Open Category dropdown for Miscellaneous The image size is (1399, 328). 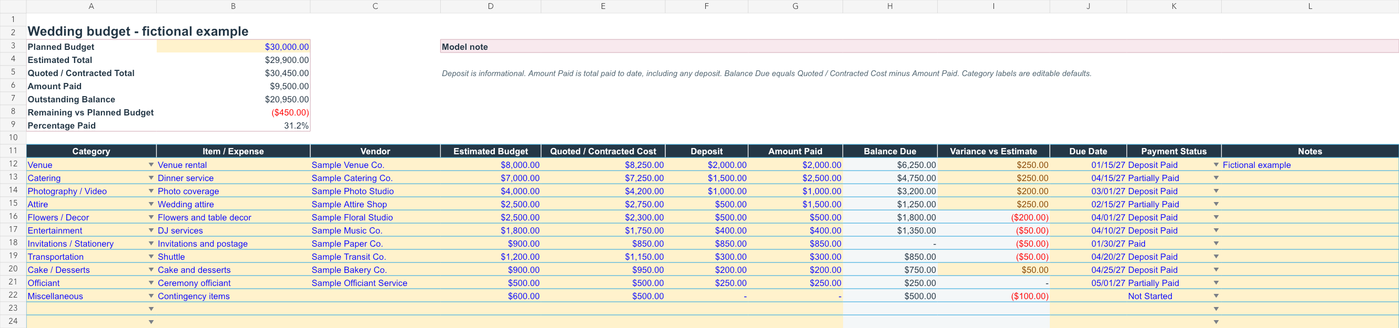click(151, 296)
